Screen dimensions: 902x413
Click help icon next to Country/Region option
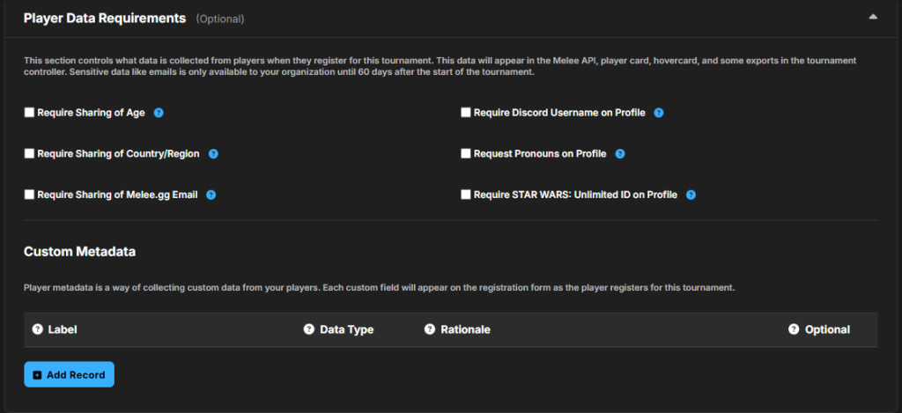point(213,153)
